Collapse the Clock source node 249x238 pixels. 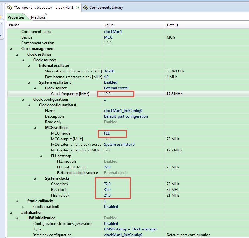pyautogui.click(x=35, y=88)
